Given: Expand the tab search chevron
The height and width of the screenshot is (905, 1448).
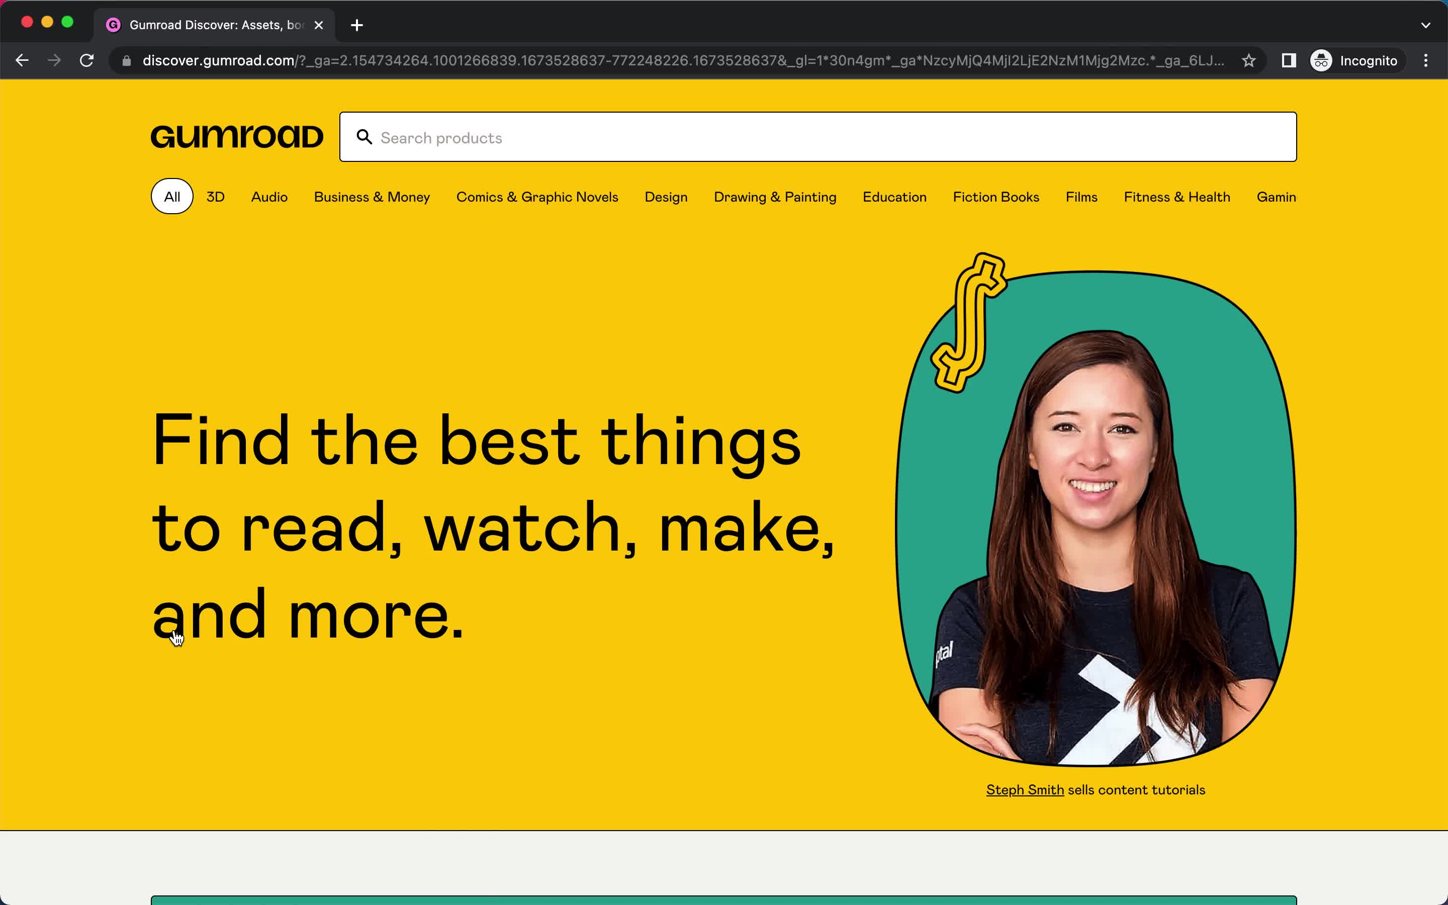Looking at the screenshot, I should (1426, 25).
